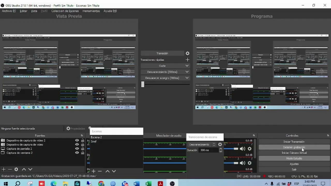This screenshot has width=331, height=186.
Task: Remove the scene with the minus icon
Action: tap(100, 171)
